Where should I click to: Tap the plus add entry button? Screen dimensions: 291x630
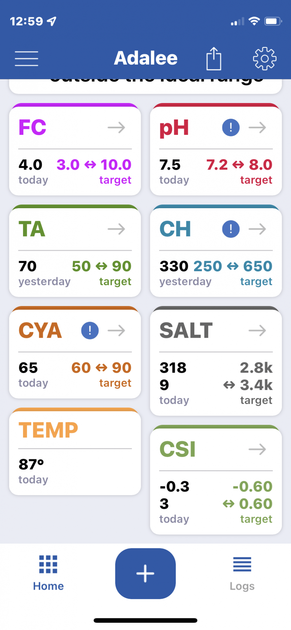[145, 573]
